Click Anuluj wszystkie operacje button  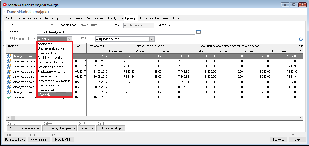coord(59,128)
